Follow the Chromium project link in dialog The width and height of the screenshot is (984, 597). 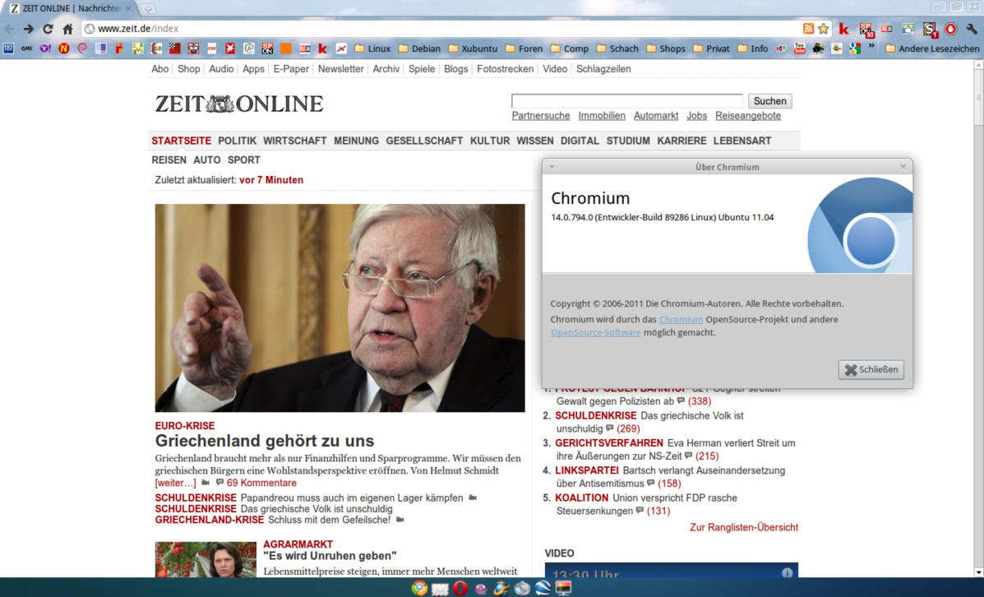coord(681,320)
